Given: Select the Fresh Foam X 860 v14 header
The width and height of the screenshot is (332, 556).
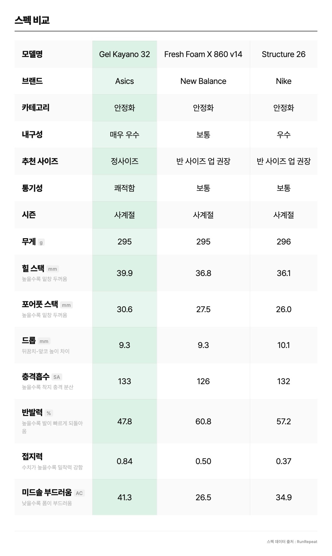Looking at the screenshot, I should click(203, 54).
